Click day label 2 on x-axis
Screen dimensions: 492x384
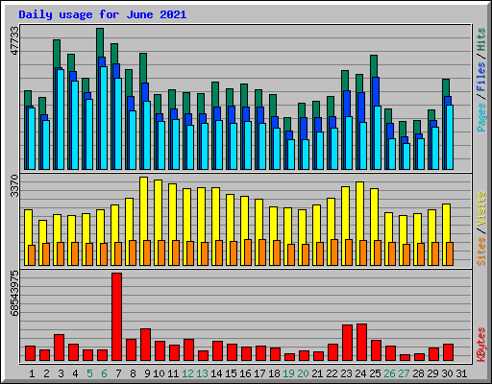point(46,373)
